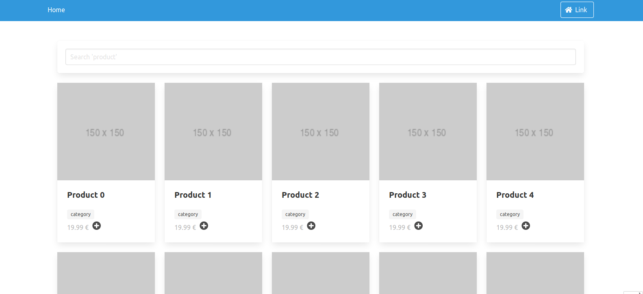The image size is (643, 294).
Task: Select the Product 3 title
Action: (x=408, y=195)
